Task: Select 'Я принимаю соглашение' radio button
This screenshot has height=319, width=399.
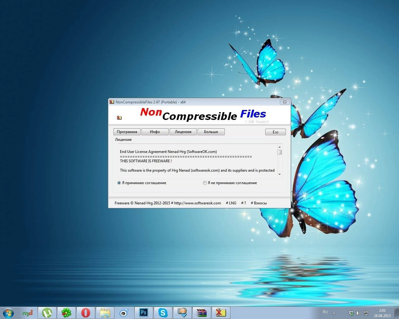Action: point(119,183)
